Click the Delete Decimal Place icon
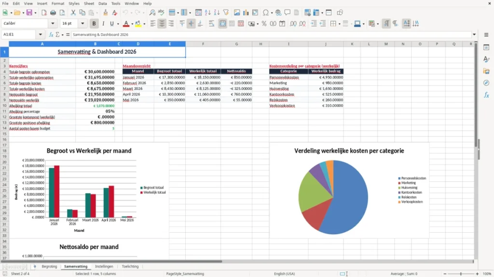 (302, 24)
